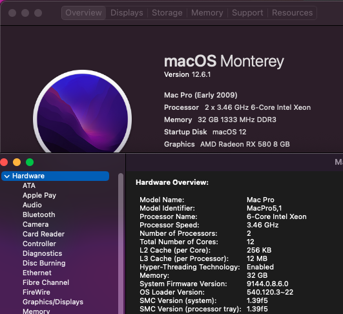343x314 pixels.
Task: Click the "12 MB" L3 cache value
Action: [257, 258]
